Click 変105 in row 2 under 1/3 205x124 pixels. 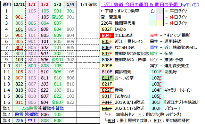(58, 17)
